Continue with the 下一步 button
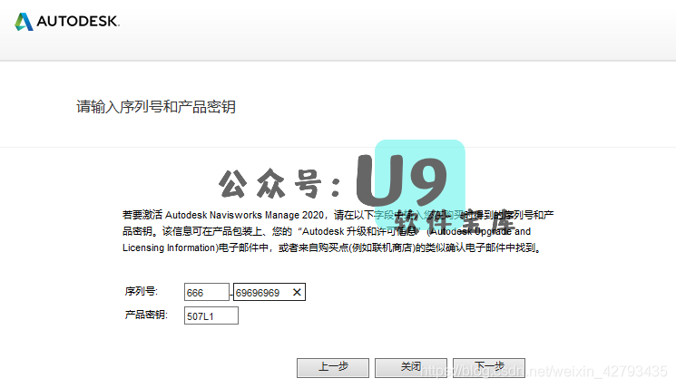The height and width of the screenshot is (388, 676). pyautogui.click(x=489, y=368)
